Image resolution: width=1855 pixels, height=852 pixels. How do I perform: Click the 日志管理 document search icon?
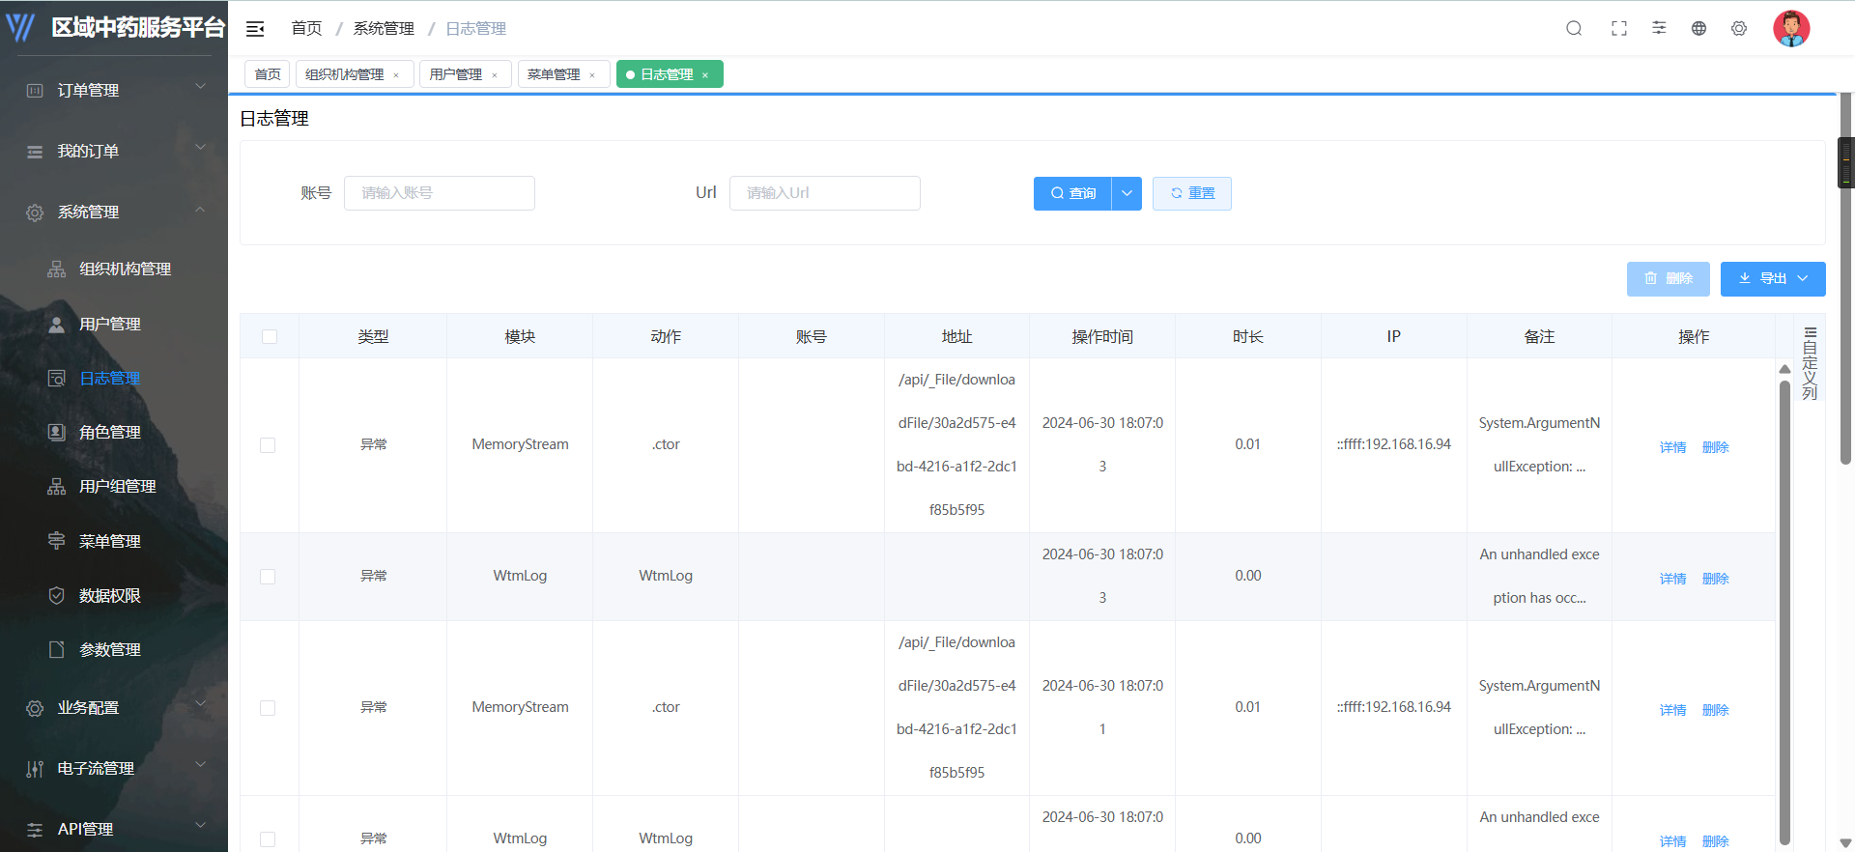(57, 378)
